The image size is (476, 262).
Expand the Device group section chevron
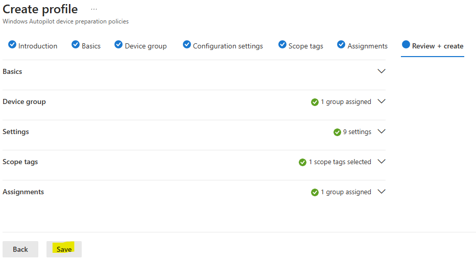[382, 101]
